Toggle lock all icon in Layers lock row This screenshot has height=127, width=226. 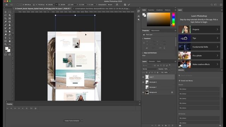(x=158, y=72)
